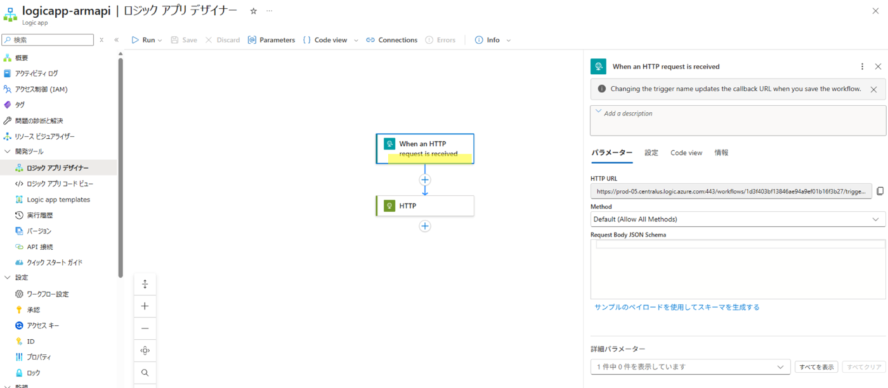This screenshot has width=888, height=388.
Task: Dismiss the callback URL info message
Action: tap(873, 89)
